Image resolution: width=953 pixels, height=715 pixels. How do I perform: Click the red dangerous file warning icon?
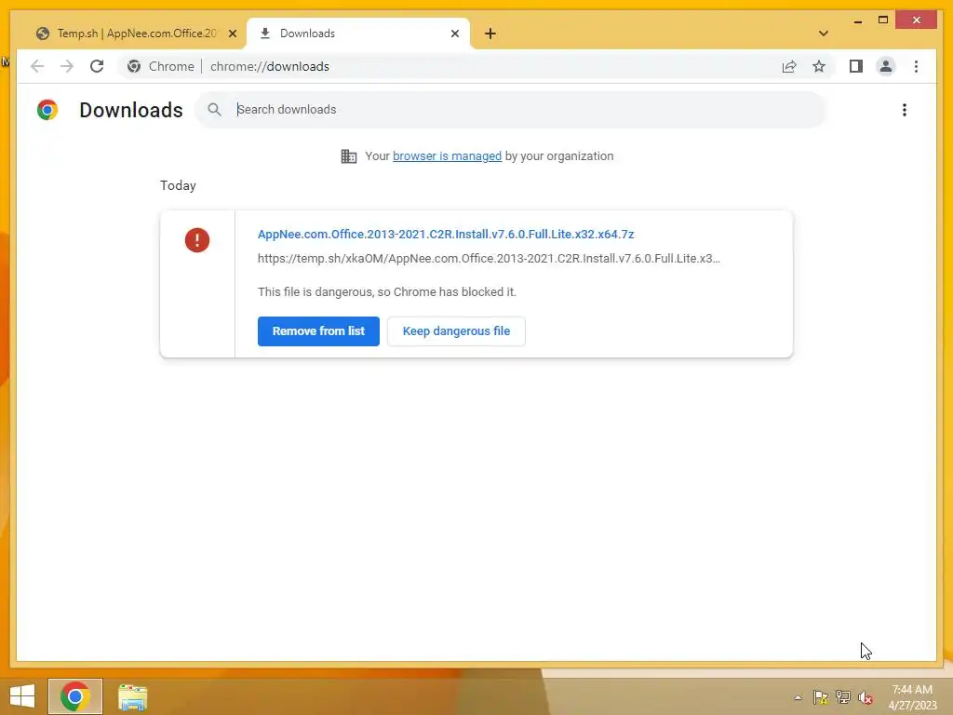coord(197,239)
